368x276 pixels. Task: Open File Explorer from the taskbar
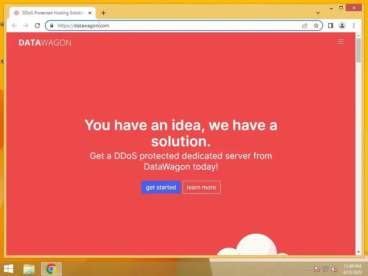[29, 269]
